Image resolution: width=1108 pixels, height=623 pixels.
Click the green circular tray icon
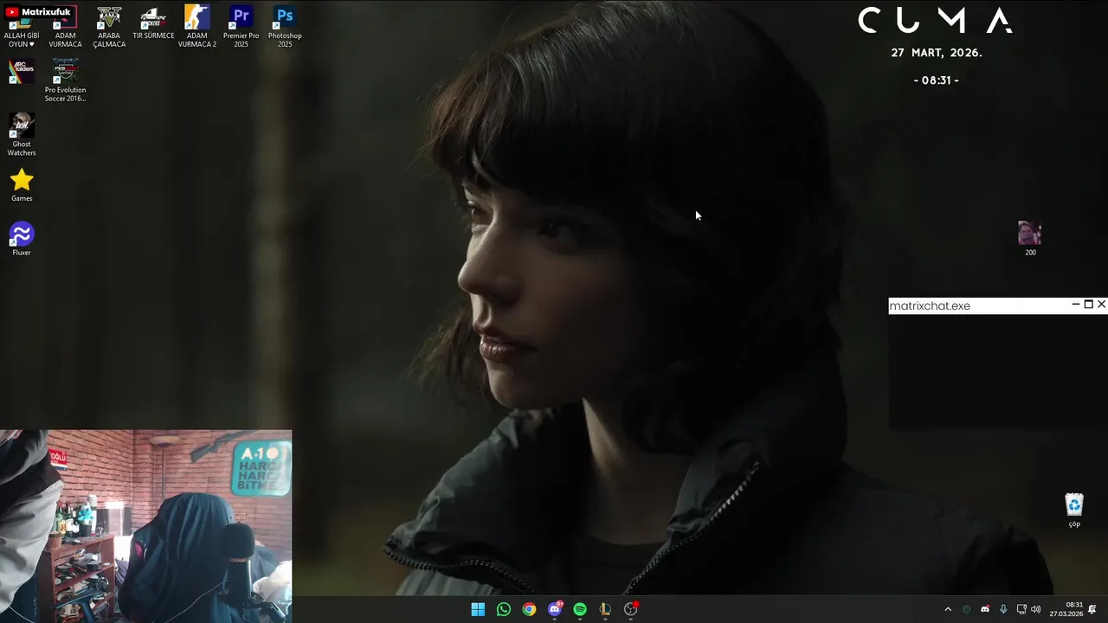(x=967, y=609)
